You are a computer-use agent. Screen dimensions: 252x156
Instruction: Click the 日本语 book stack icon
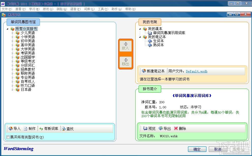tap(18, 90)
